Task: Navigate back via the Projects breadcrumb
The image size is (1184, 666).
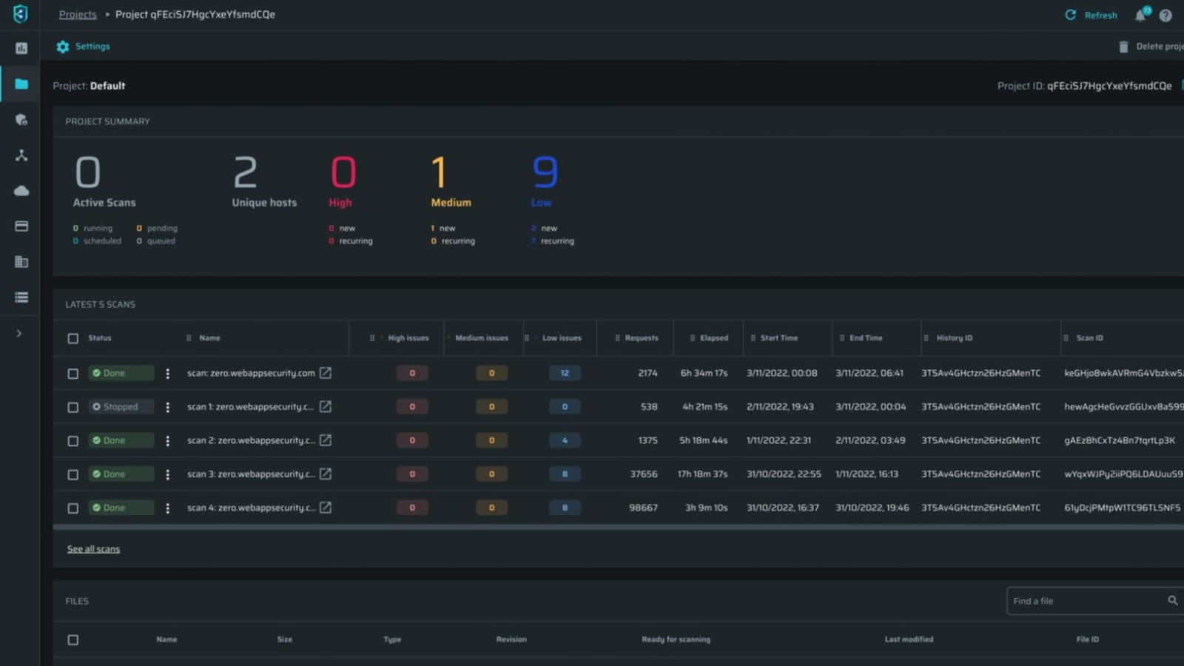Action: pyautogui.click(x=78, y=14)
